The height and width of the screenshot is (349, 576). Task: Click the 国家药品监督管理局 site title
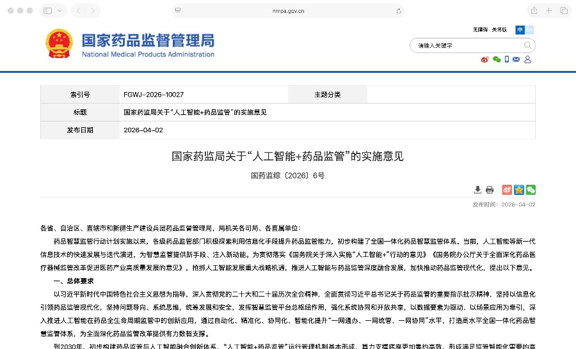[148, 40]
